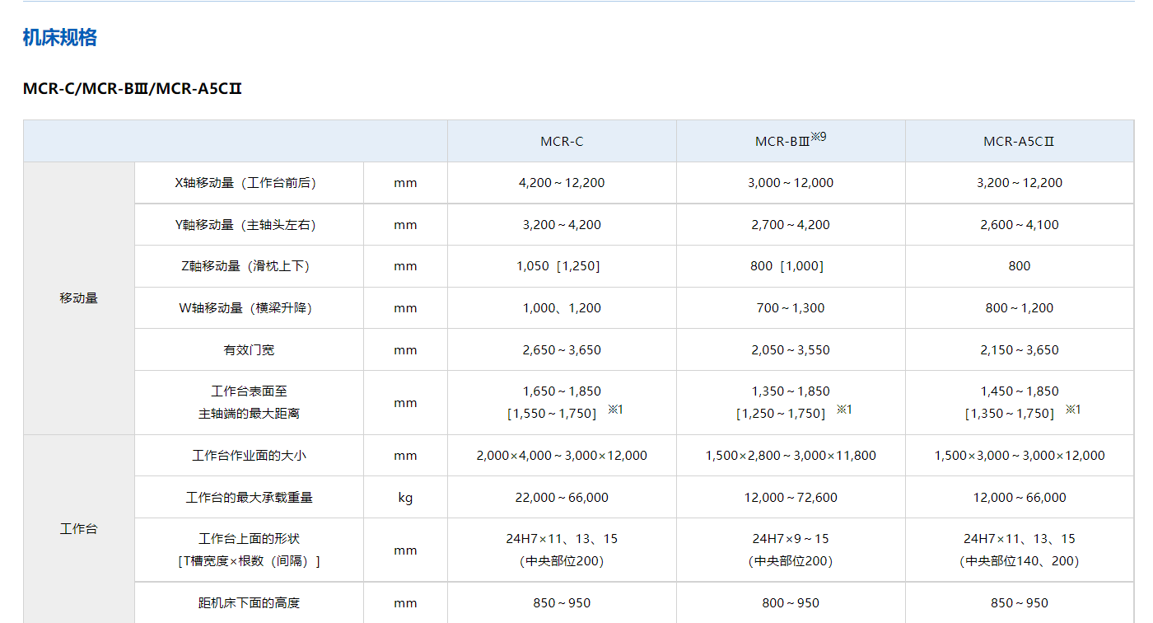The width and height of the screenshot is (1153, 623).
Task: Click the value 22,000～66,000
Action: coord(562,497)
